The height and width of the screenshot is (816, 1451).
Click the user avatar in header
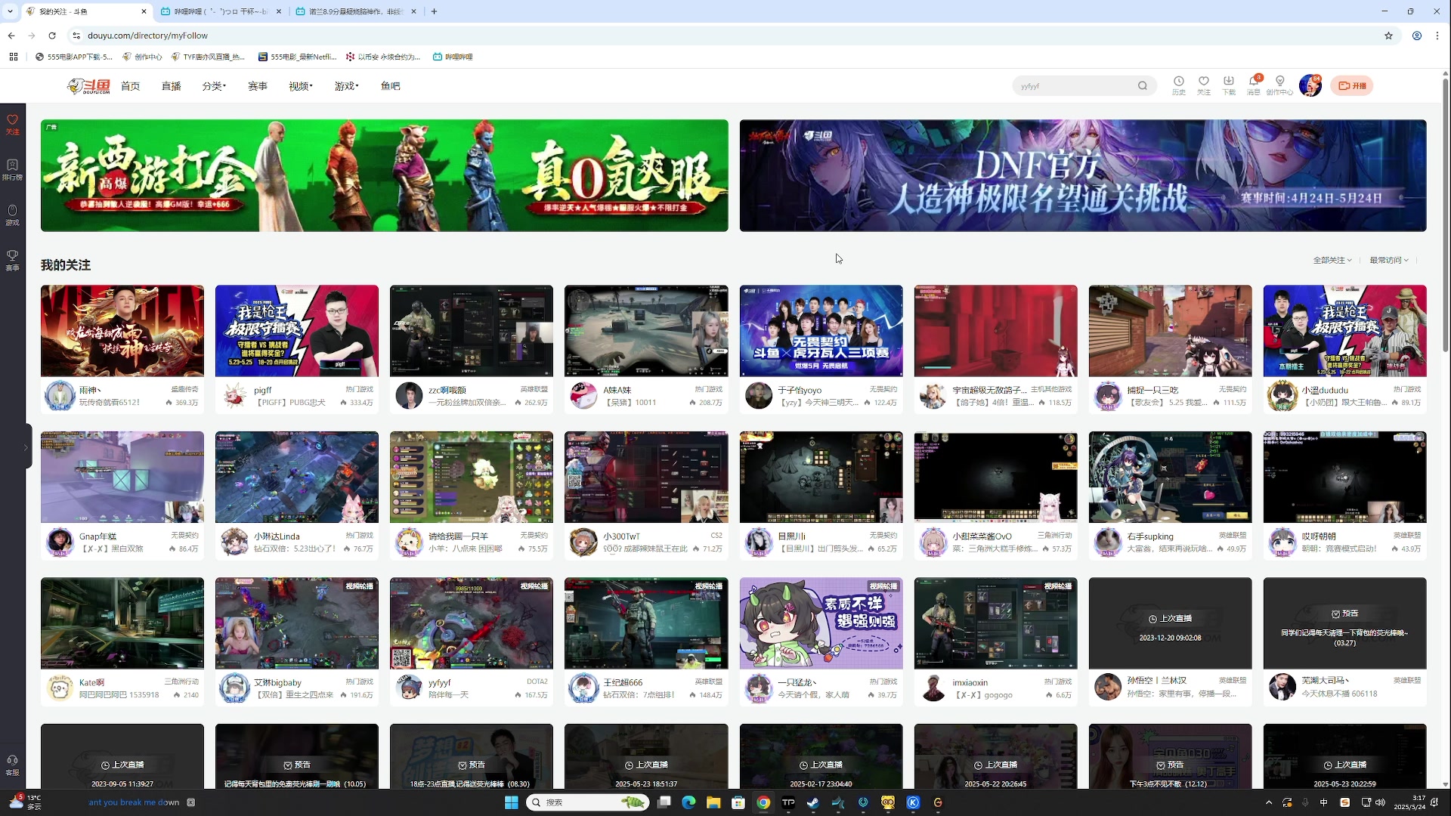pyautogui.click(x=1310, y=85)
